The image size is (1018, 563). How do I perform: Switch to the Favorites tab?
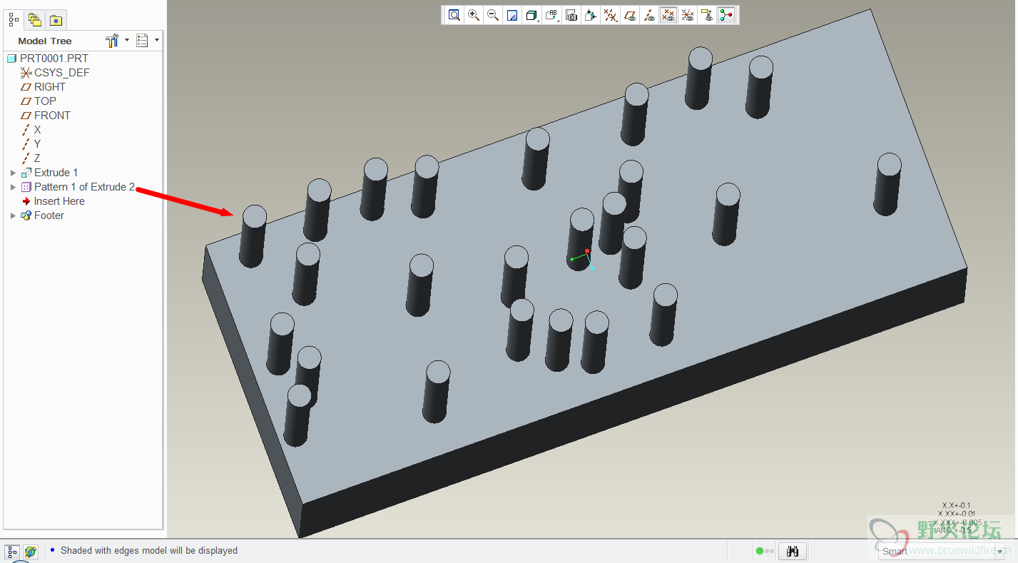click(56, 20)
